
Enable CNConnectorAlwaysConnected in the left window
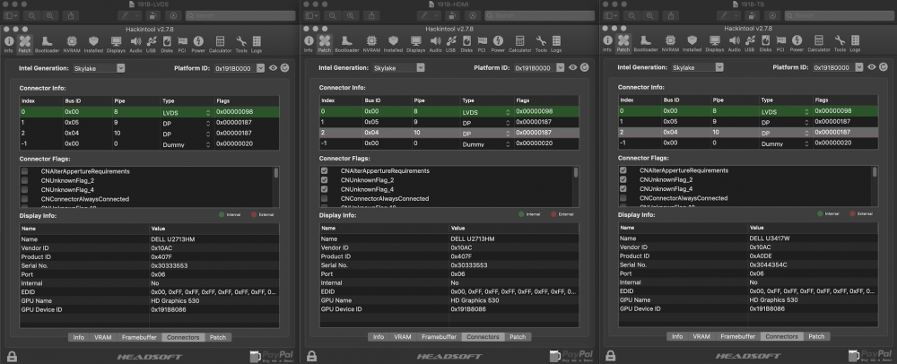click(24, 199)
